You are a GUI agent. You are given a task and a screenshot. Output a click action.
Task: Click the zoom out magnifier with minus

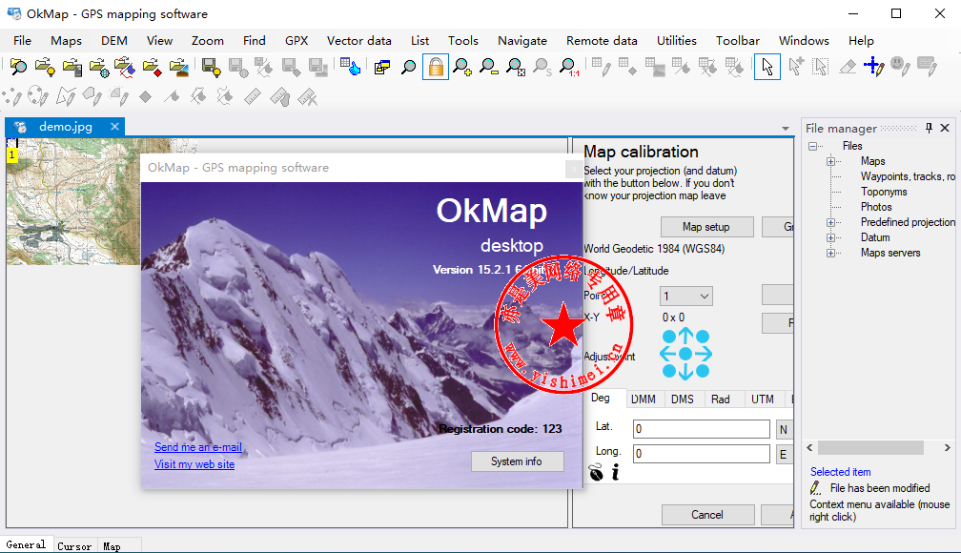tap(488, 67)
